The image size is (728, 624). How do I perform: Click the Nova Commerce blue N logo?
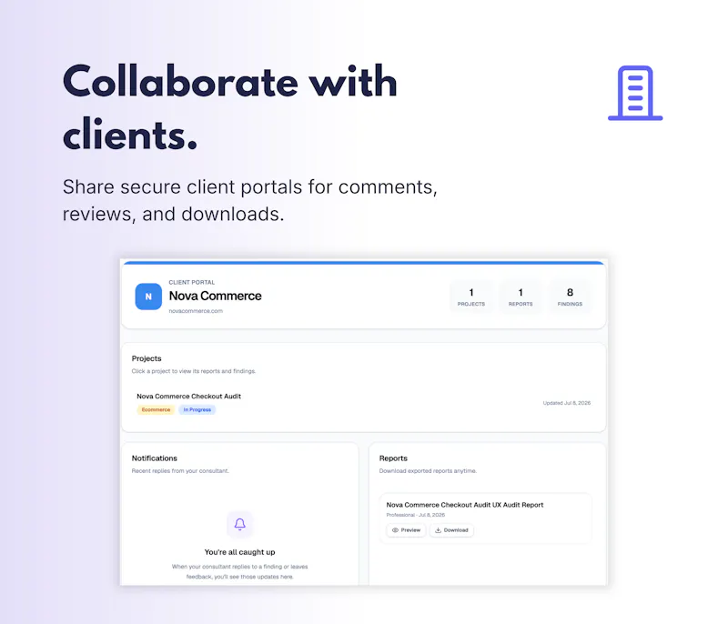[x=148, y=297]
